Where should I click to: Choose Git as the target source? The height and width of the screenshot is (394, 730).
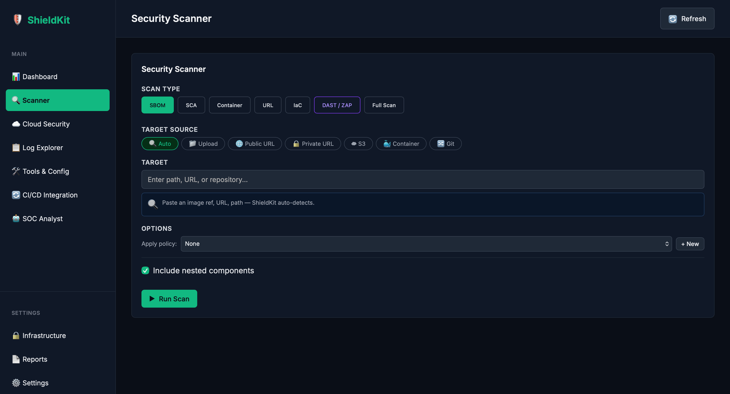[x=445, y=144]
